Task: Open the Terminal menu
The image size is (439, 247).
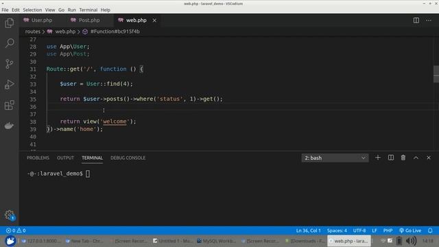Action: click(88, 10)
